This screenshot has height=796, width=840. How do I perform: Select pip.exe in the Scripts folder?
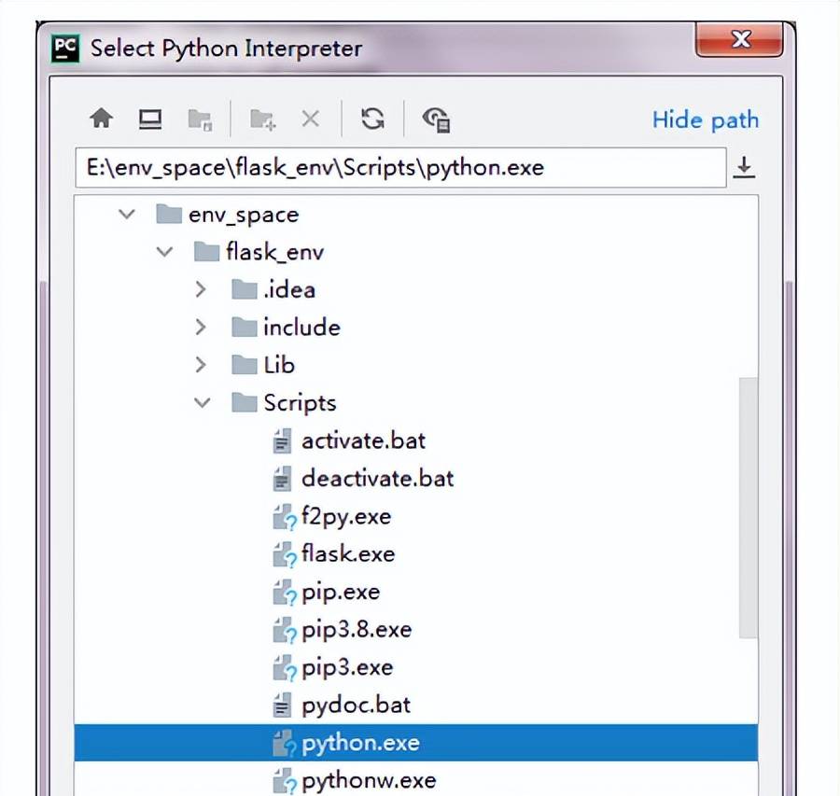340,592
